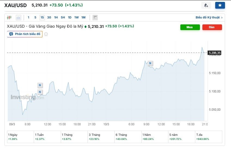This screenshot has width=231, height=151.
Task: Switch to area chart type
Action: (19, 18)
